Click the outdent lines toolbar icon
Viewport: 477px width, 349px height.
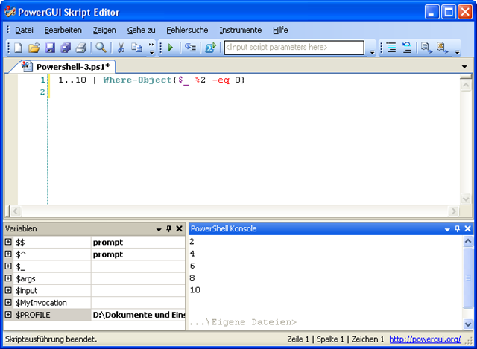(x=407, y=48)
